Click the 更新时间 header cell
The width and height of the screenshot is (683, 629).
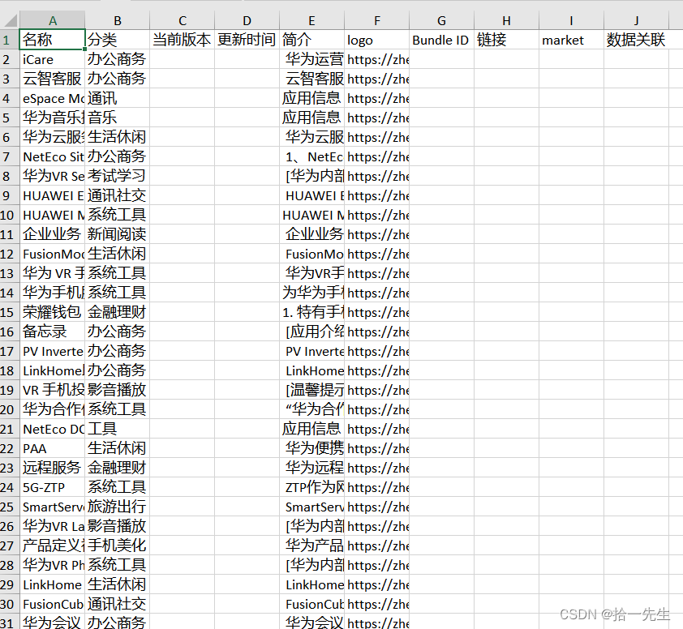pos(247,40)
